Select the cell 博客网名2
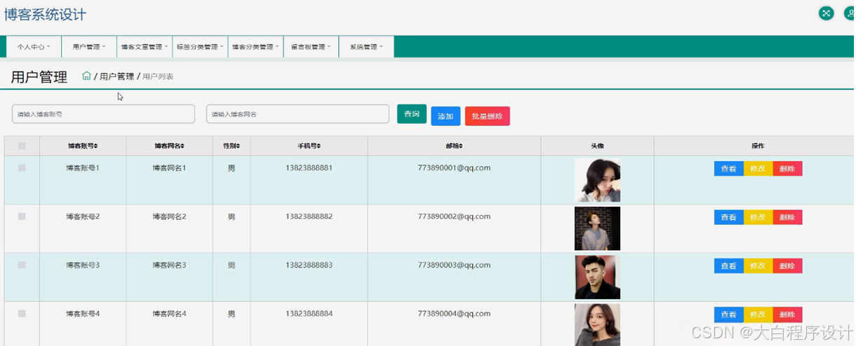This screenshot has height=346, width=856. (x=169, y=216)
